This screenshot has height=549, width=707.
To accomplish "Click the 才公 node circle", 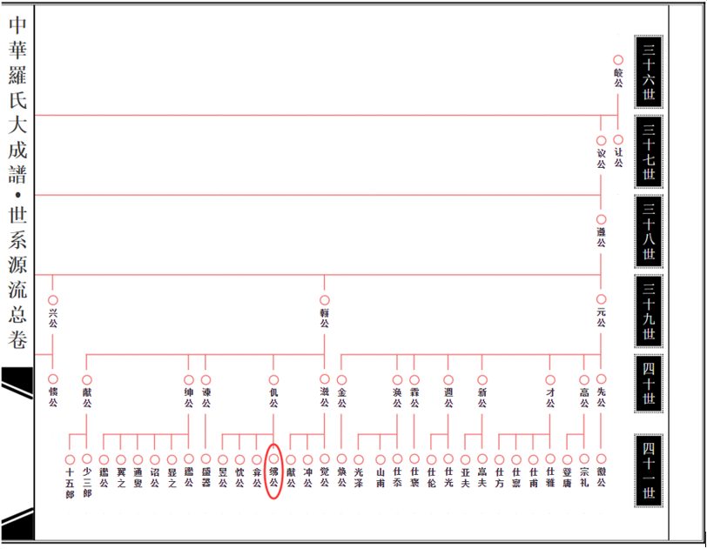I will click(x=550, y=380).
